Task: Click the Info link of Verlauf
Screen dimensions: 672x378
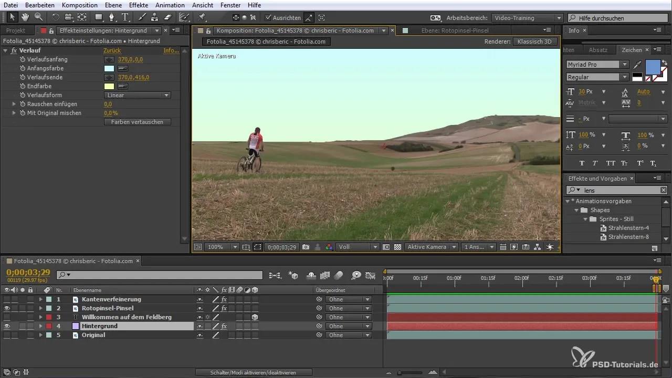Action: 171,51
